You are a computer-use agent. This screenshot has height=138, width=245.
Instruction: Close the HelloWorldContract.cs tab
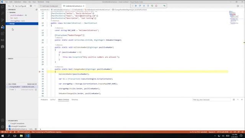(83, 6)
